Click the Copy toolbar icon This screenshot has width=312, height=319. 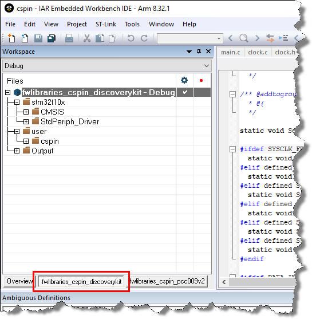[100, 38]
